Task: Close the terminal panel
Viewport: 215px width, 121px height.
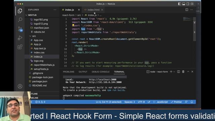Action: (192, 72)
